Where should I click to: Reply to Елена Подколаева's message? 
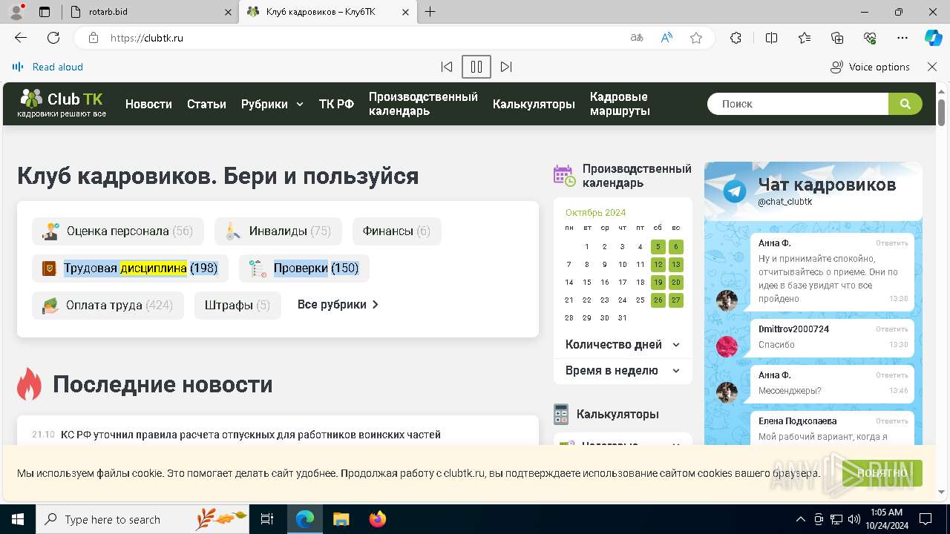coord(891,421)
